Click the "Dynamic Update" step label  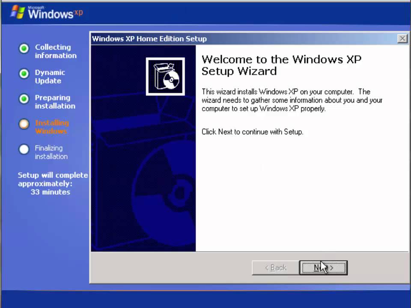[50, 77]
